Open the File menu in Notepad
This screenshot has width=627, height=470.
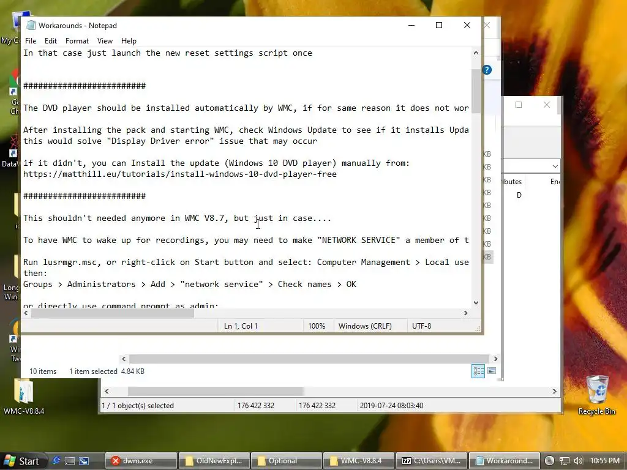(x=31, y=41)
